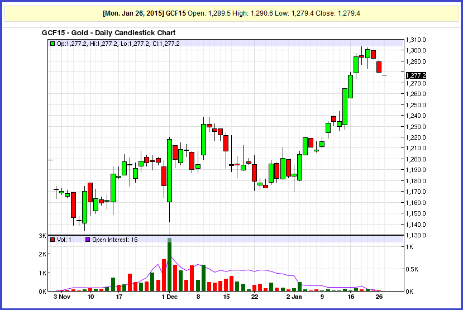Click the highlighted 1,277.2 price label
Screen dimensions: 463x310
416,75
